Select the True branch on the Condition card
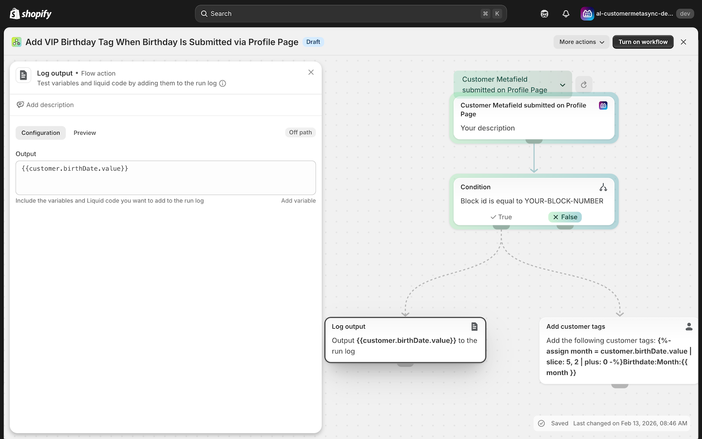 point(501,217)
